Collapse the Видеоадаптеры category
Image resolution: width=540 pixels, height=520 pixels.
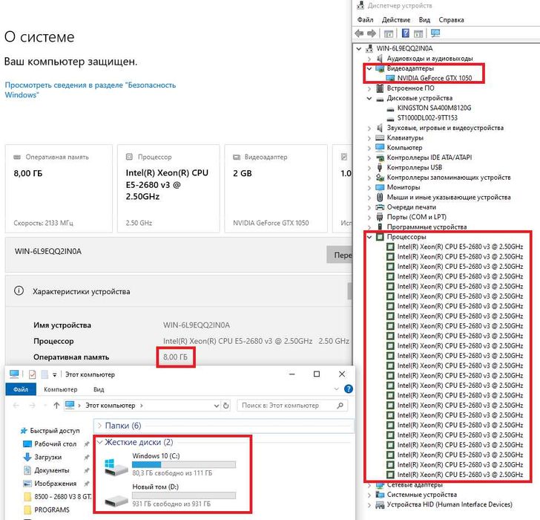[x=369, y=68]
